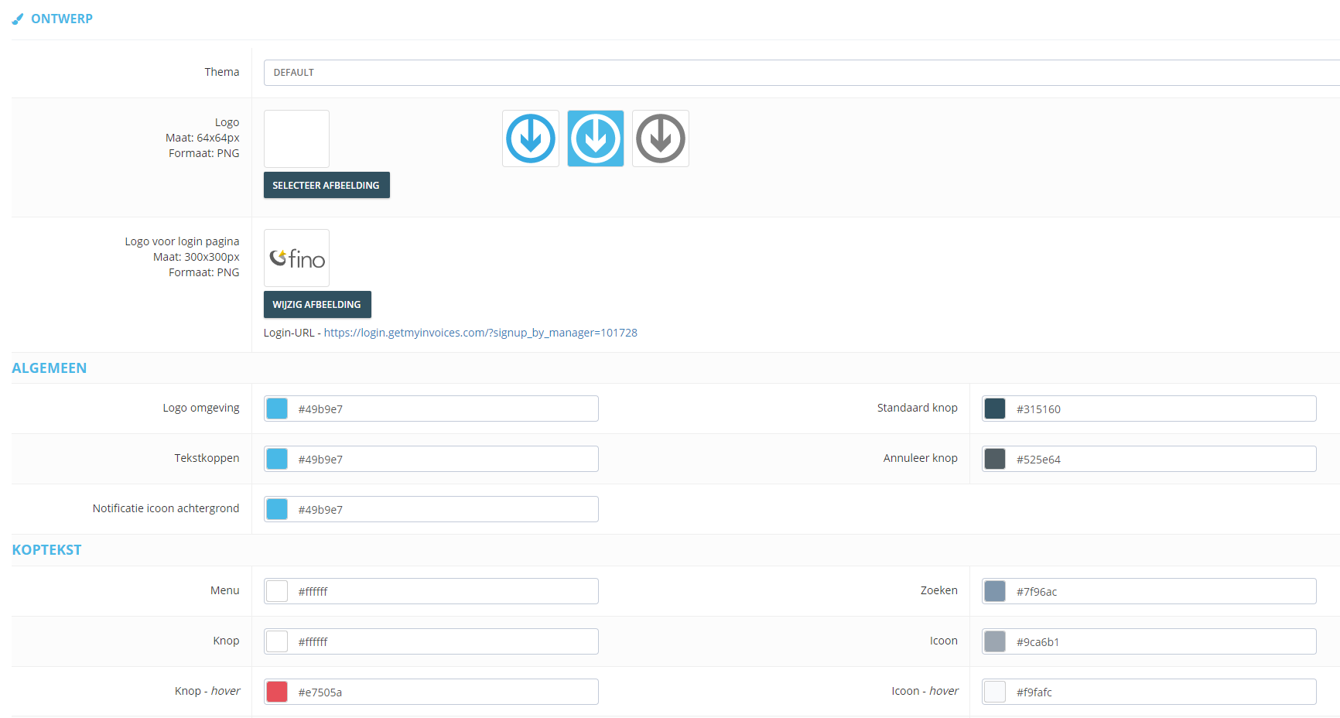
Task: Open the getmyinvoices login URL link
Action: pos(480,333)
